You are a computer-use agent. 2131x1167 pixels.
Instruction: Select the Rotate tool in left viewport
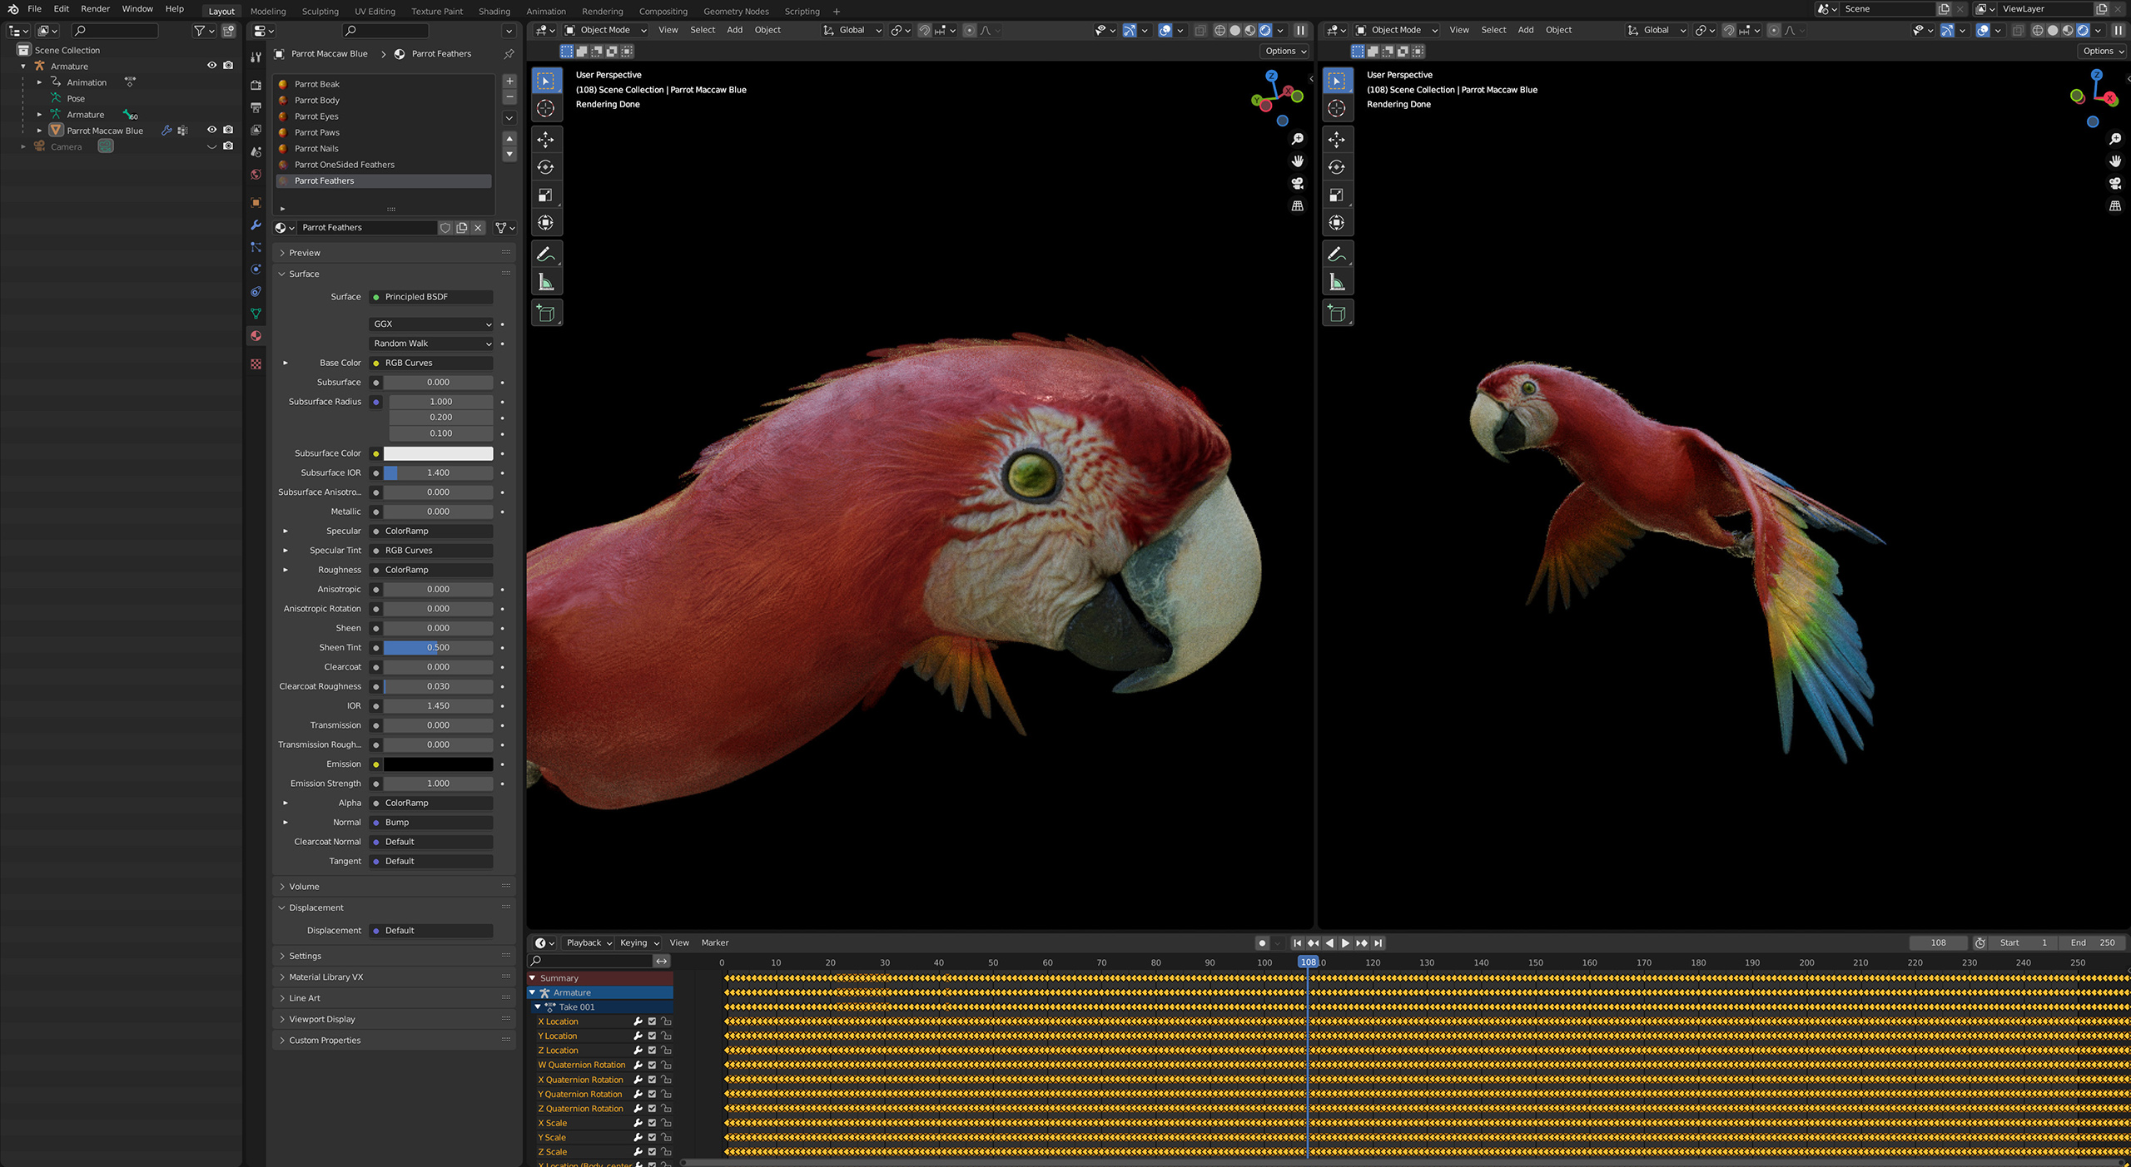(x=546, y=167)
